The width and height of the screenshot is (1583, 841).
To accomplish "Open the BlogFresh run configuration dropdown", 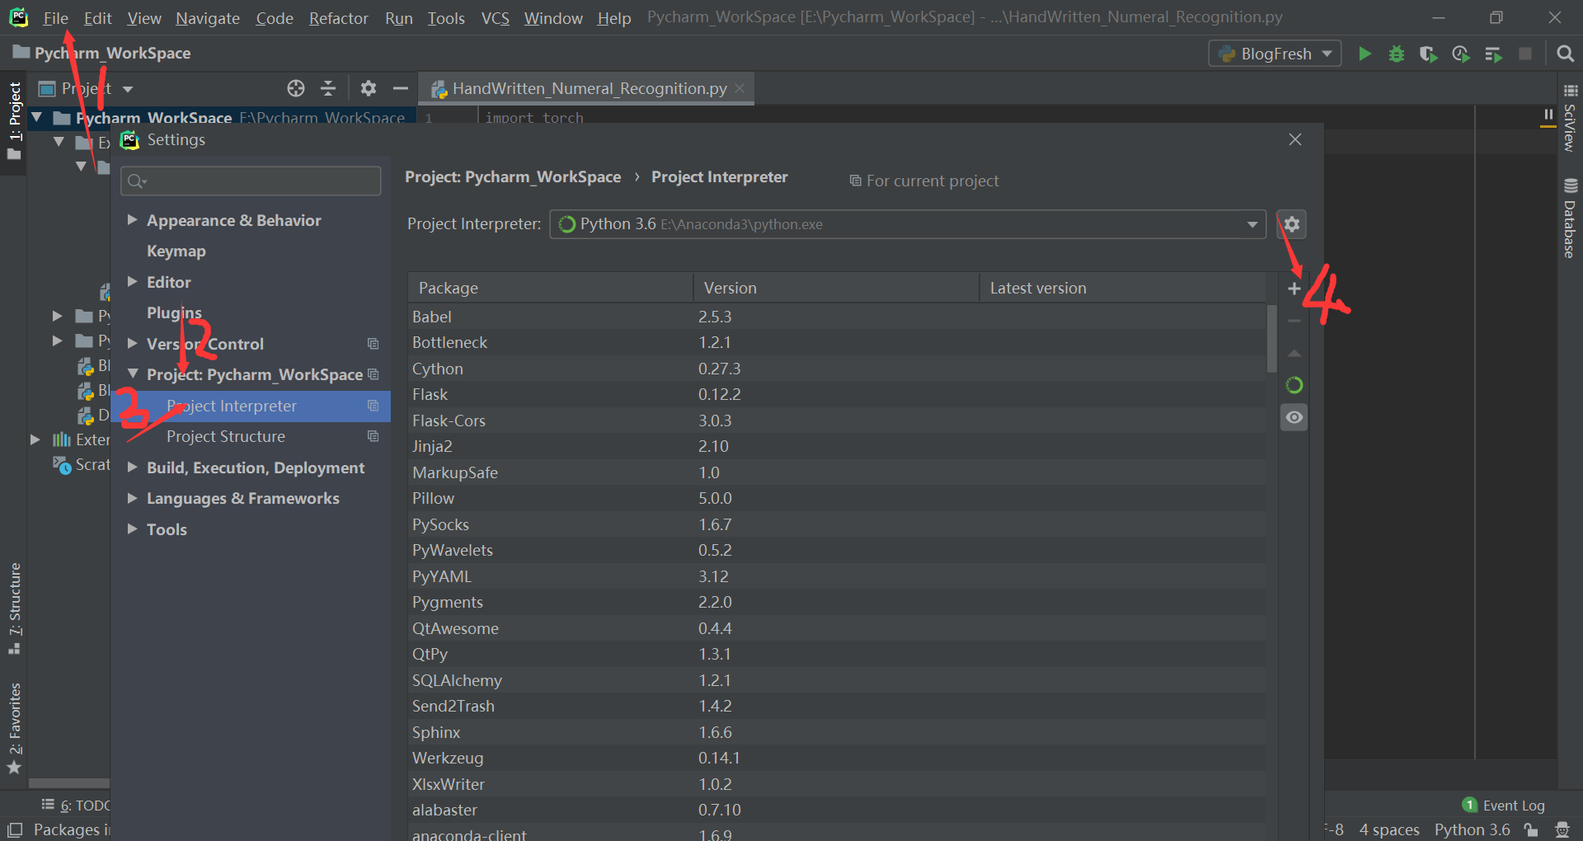I will pyautogui.click(x=1275, y=54).
